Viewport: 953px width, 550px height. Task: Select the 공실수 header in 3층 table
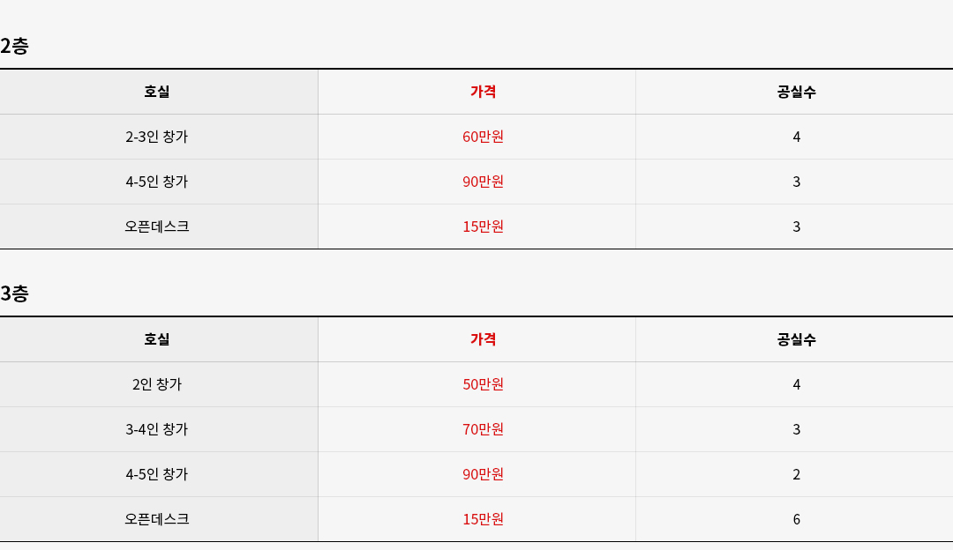796,339
